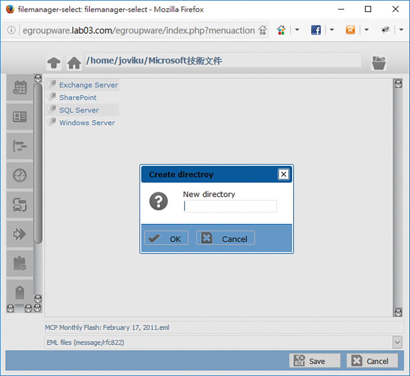
Task: Click the path field /home/joviku
Action: pyautogui.click(x=223, y=60)
